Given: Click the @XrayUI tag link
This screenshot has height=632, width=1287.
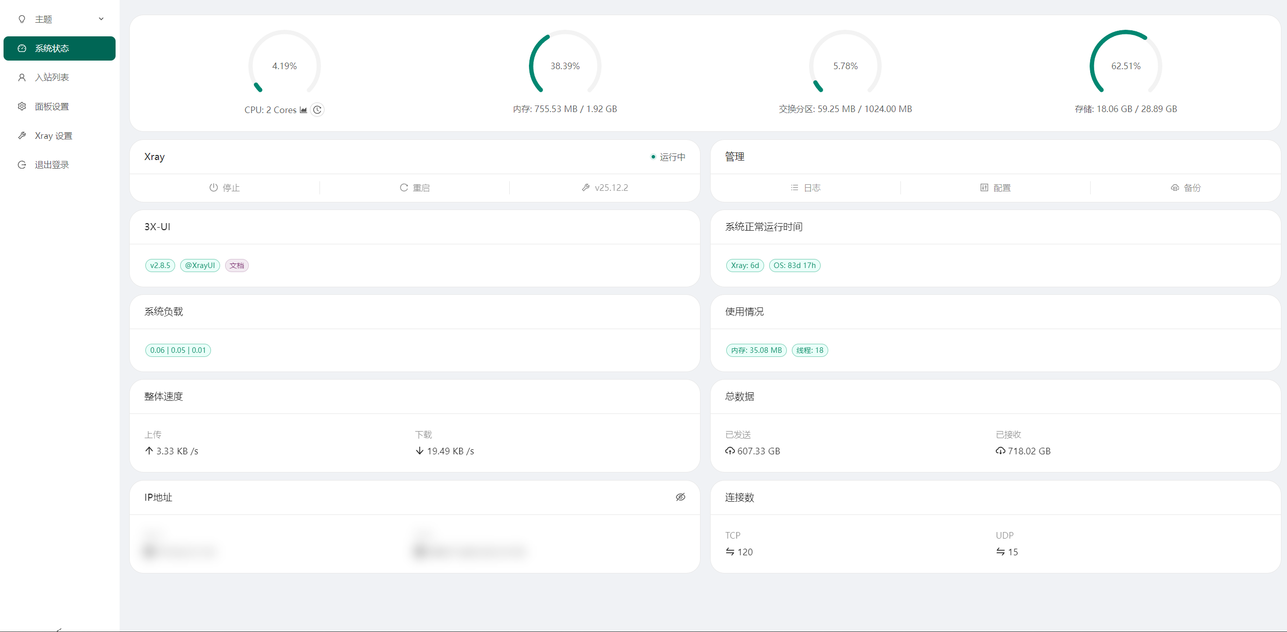Looking at the screenshot, I should click(200, 266).
